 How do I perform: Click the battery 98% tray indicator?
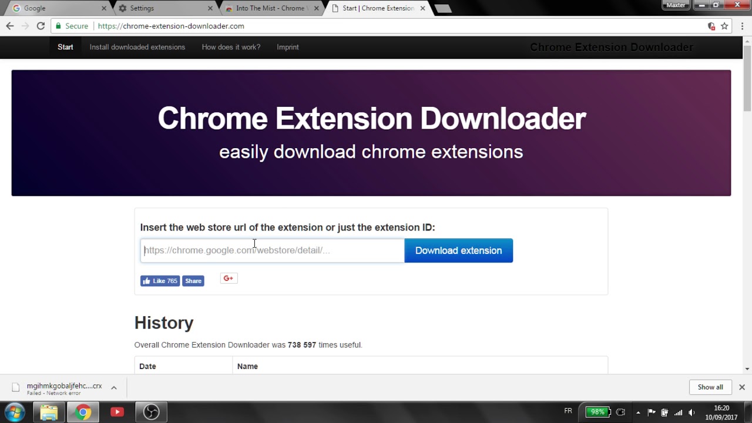coord(598,412)
